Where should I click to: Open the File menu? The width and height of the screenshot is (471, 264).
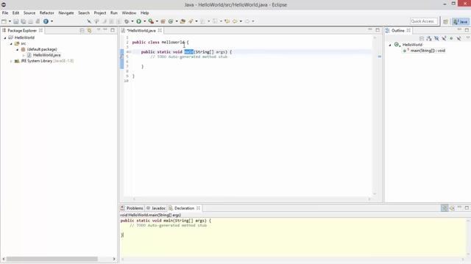coord(5,13)
